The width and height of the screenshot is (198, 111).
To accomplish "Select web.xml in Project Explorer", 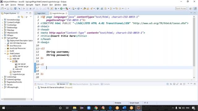I will (x=19, y=69).
